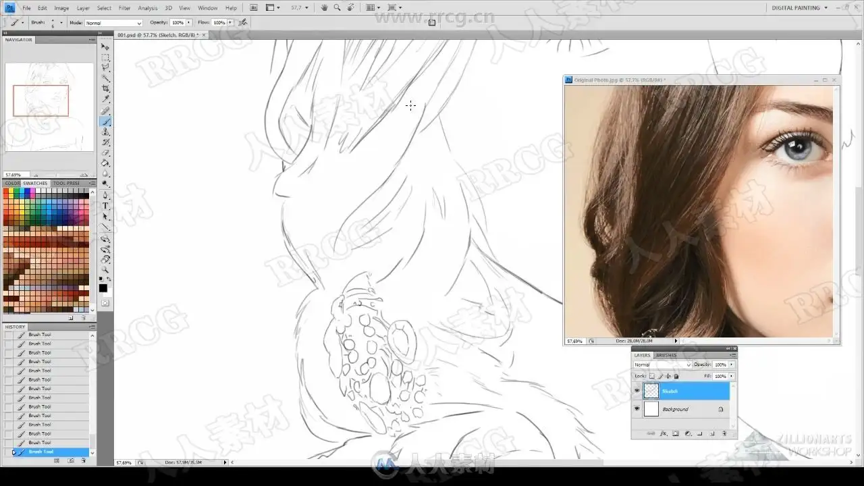The image size is (864, 486).
Task: Hide the Sketch layer with eye icon
Action: (x=637, y=391)
